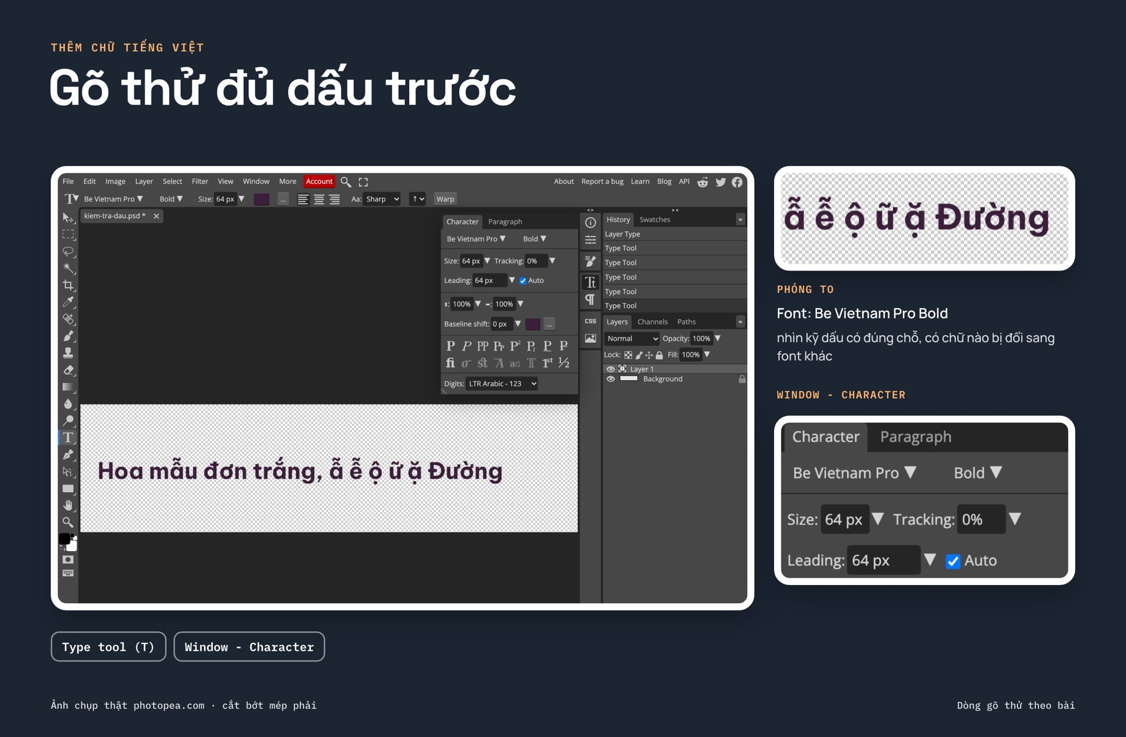Screen dimensions: 1126x737
Task: Select the Magic Wand tool
Action: coord(68,268)
